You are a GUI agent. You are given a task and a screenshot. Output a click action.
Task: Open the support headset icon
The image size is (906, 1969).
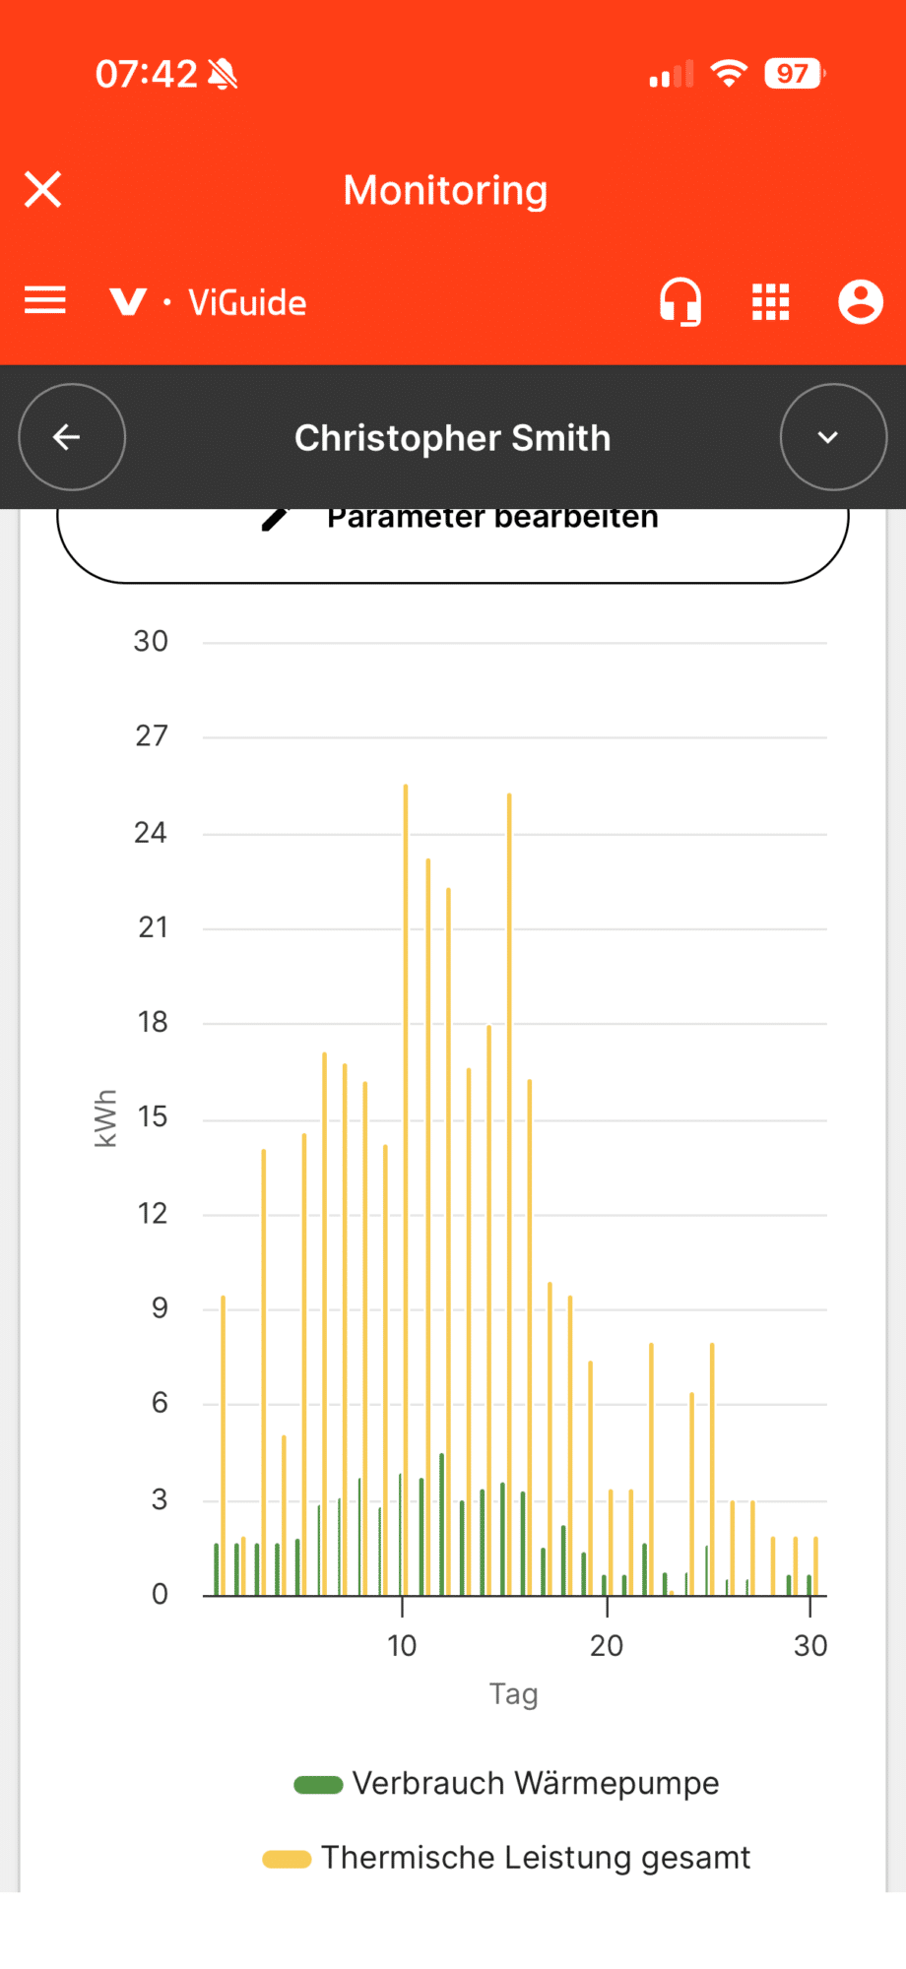click(680, 301)
